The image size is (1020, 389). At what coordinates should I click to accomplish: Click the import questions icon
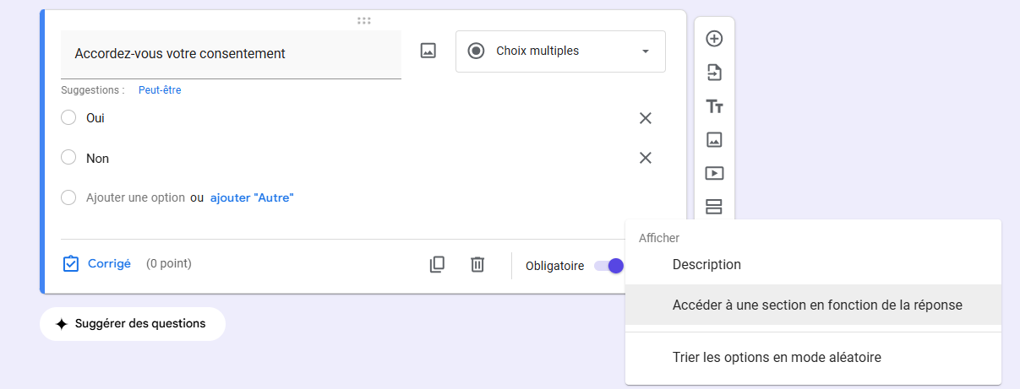[714, 73]
